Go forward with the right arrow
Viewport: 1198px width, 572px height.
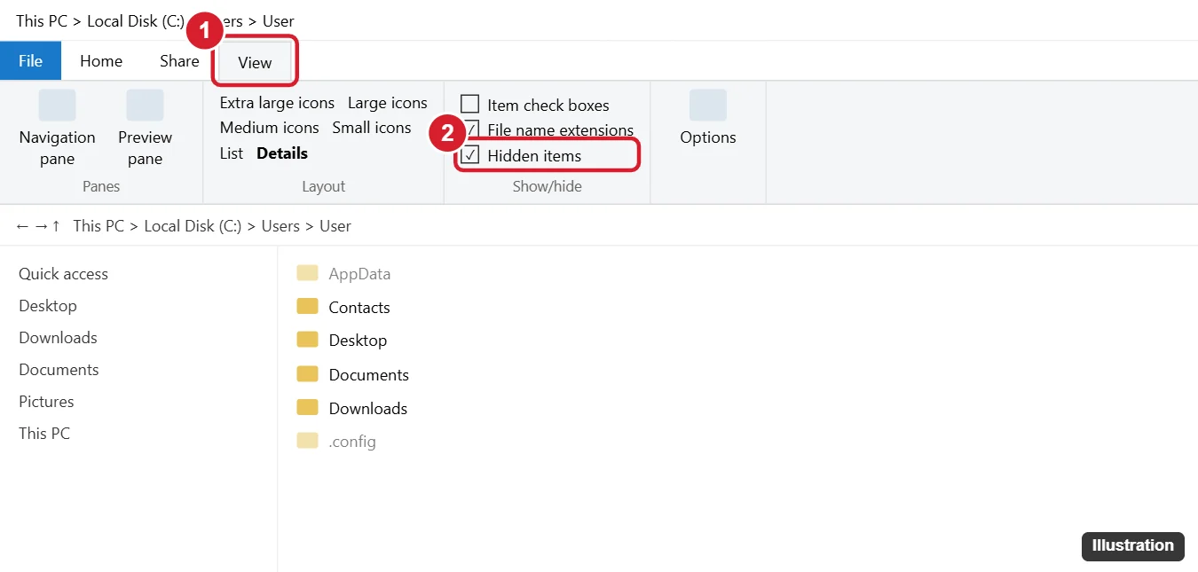(x=41, y=226)
